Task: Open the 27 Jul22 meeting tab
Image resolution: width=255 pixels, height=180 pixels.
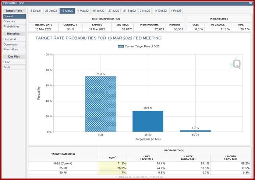Action: tap(114, 11)
